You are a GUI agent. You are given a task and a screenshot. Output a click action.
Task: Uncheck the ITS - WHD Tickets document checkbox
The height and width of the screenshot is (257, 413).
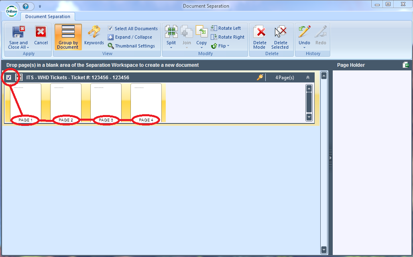click(9, 77)
